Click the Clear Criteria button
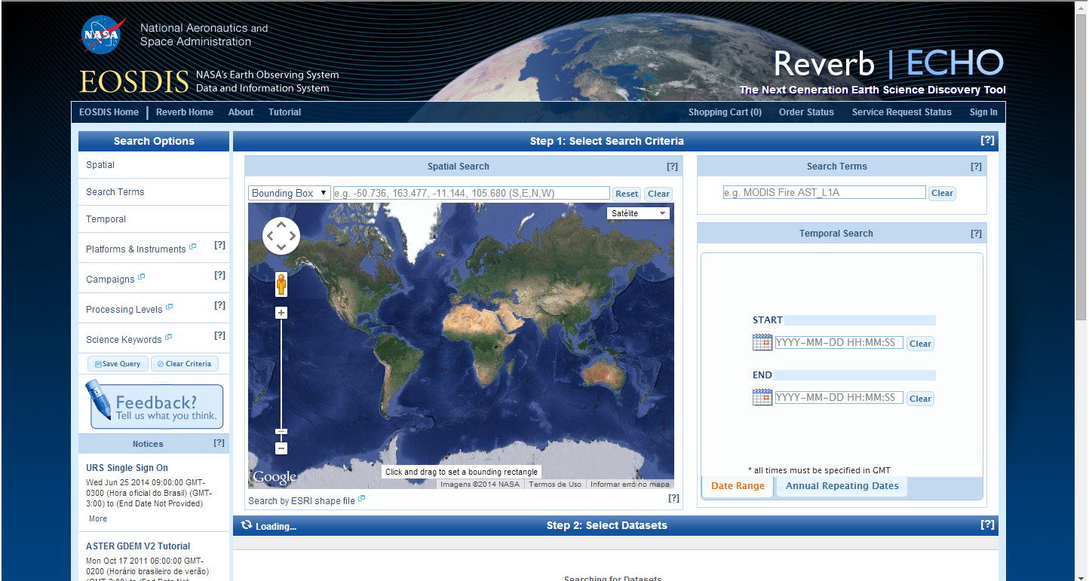The image size is (1089, 581). click(x=185, y=364)
